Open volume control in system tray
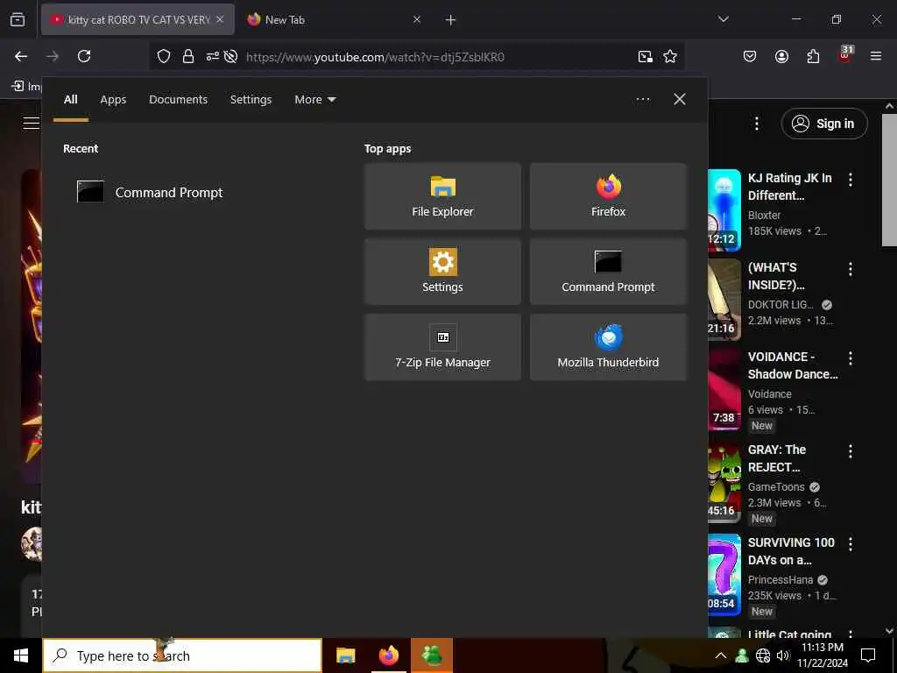 click(x=783, y=655)
